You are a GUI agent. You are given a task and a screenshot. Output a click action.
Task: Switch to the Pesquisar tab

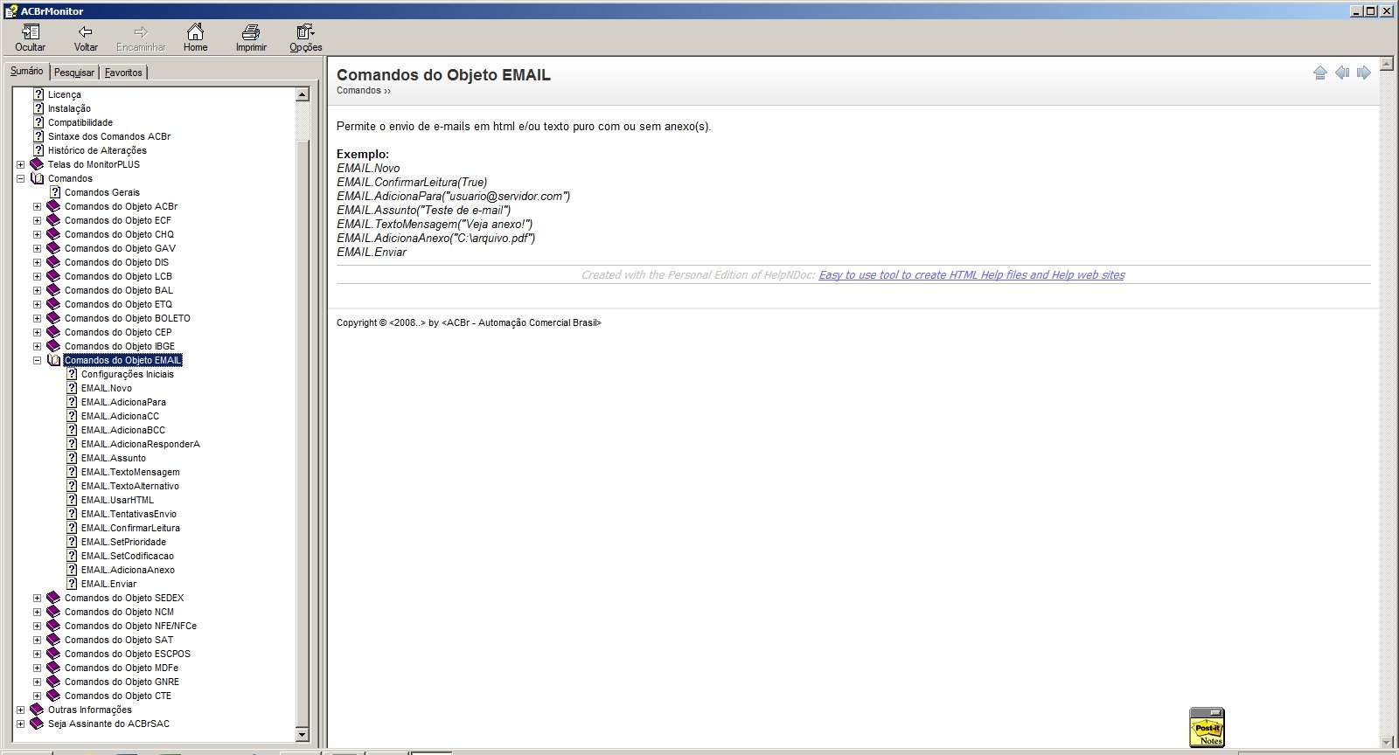(x=74, y=73)
